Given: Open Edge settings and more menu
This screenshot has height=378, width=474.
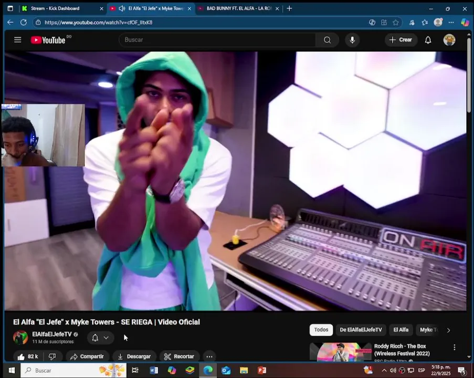Looking at the screenshot, I should [x=451, y=23].
